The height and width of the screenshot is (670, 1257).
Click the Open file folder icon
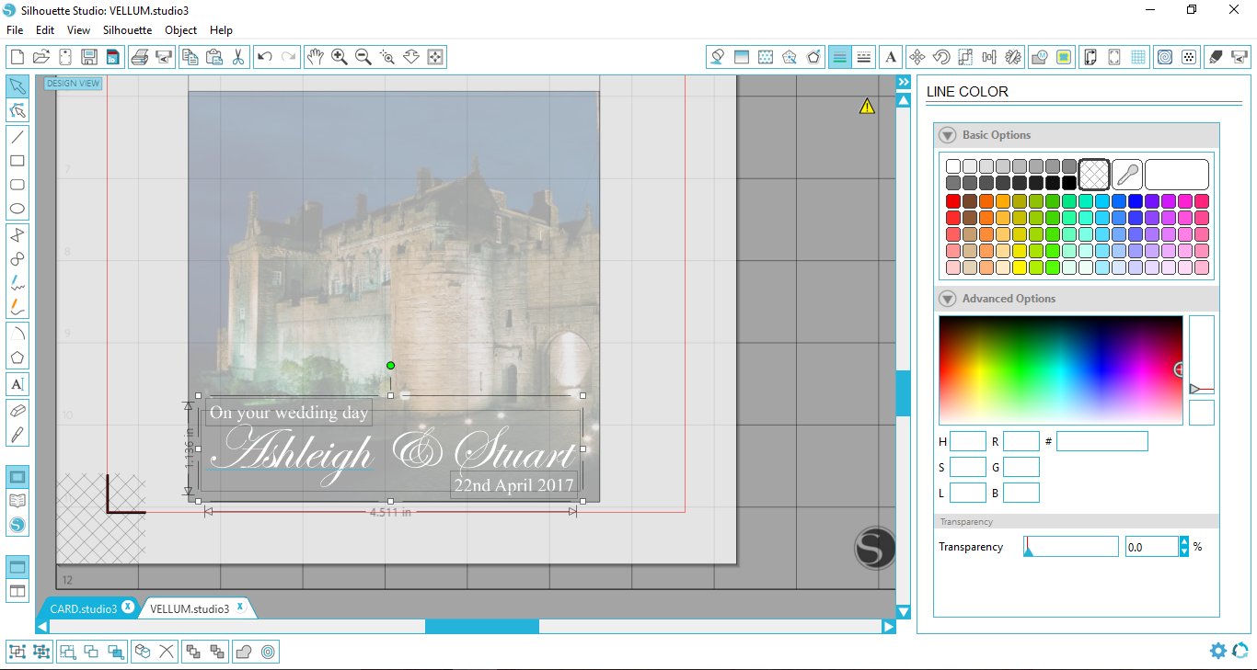[x=40, y=57]
